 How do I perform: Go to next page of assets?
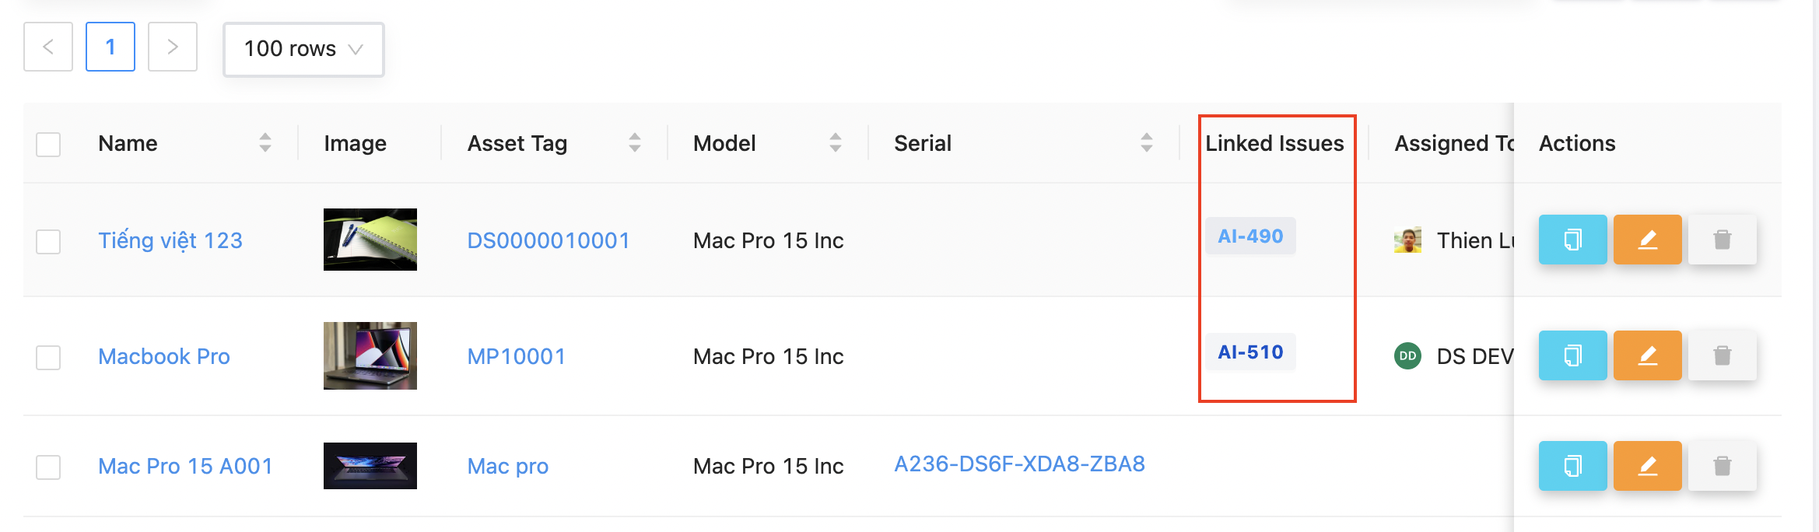(x=173, y=47)
